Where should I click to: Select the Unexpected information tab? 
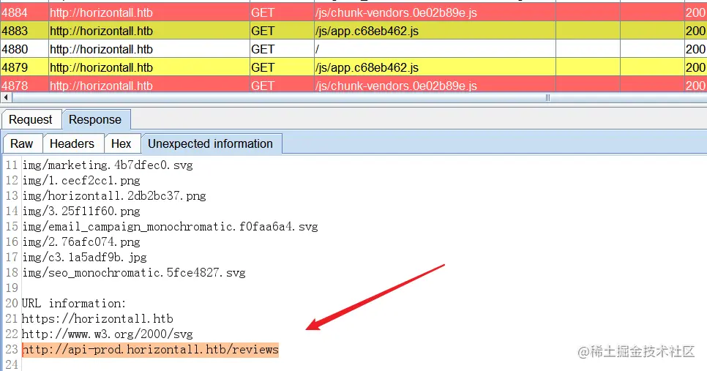click(x=211, y=144)
